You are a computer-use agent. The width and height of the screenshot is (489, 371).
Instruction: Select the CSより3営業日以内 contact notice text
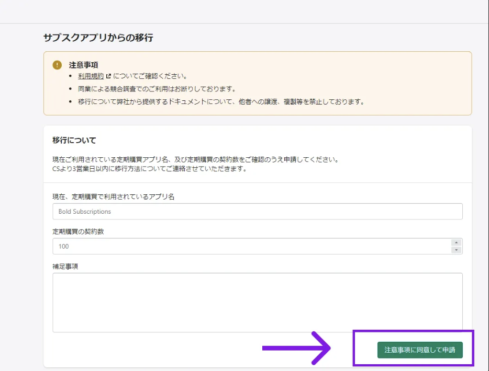[150, 169]
